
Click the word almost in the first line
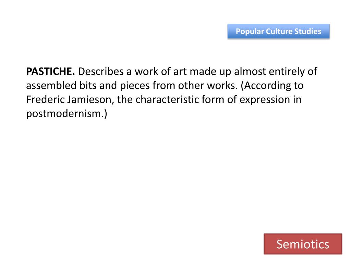[250, 72]
